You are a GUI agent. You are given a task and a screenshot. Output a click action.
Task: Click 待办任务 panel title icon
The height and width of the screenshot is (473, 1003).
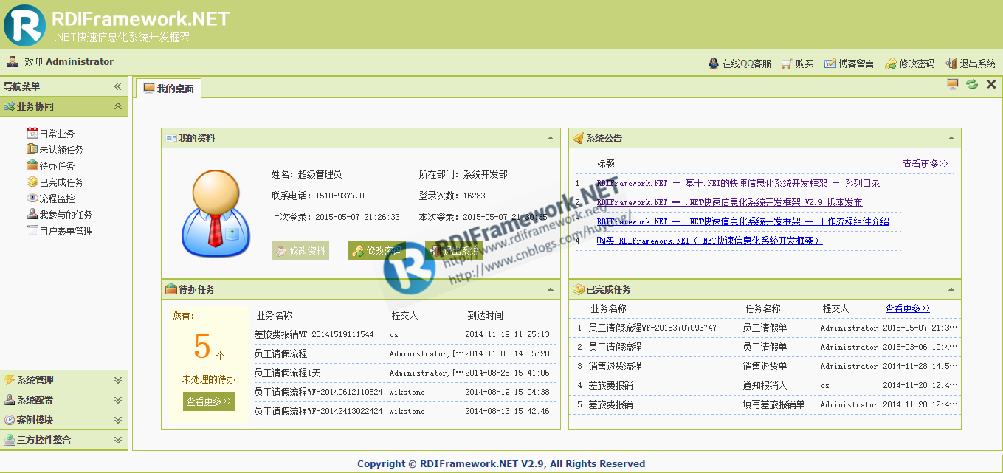click(x=171, y=289)
